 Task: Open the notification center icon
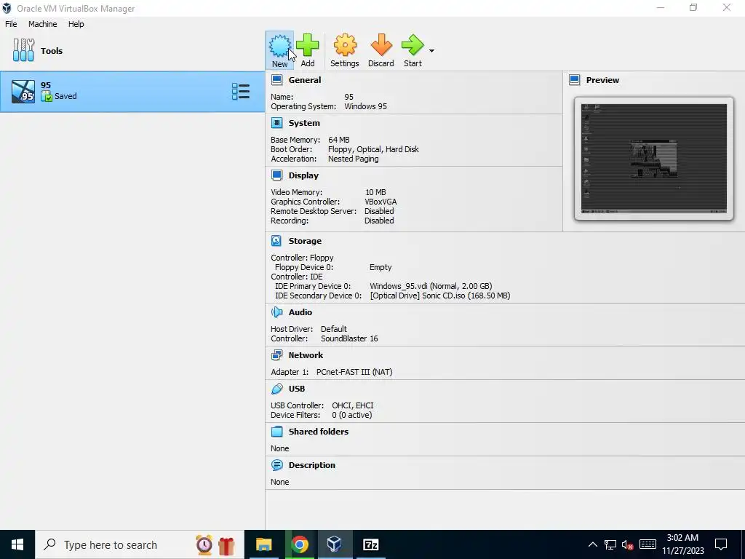[x=721, y=544]
